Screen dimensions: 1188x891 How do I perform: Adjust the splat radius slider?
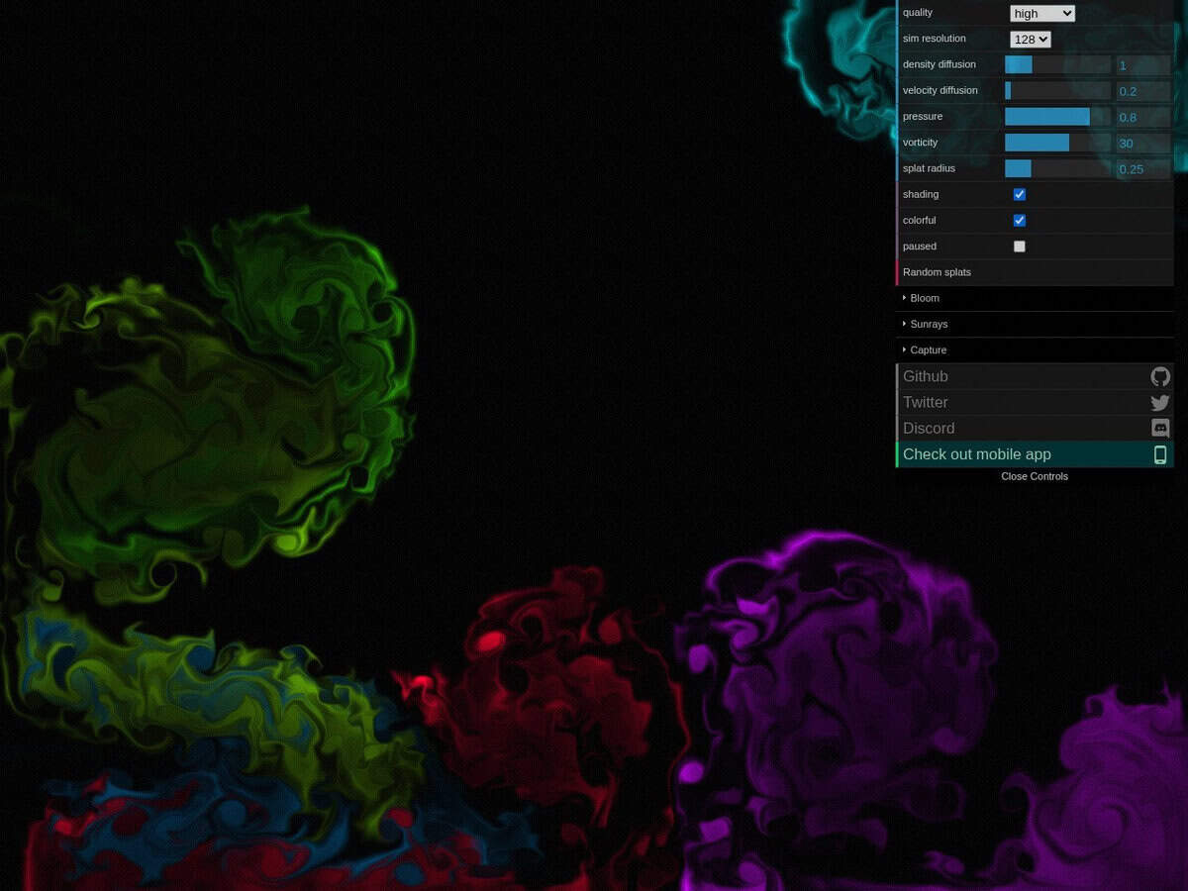[x=1057, y=168]
